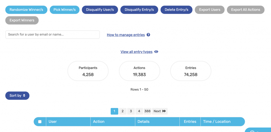Select Export All Actions
The image size is (271, 132).
pyautogui.click(x=246, y=10)
